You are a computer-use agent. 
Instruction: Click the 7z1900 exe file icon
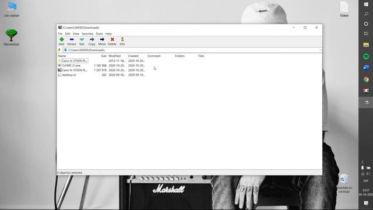59,65
